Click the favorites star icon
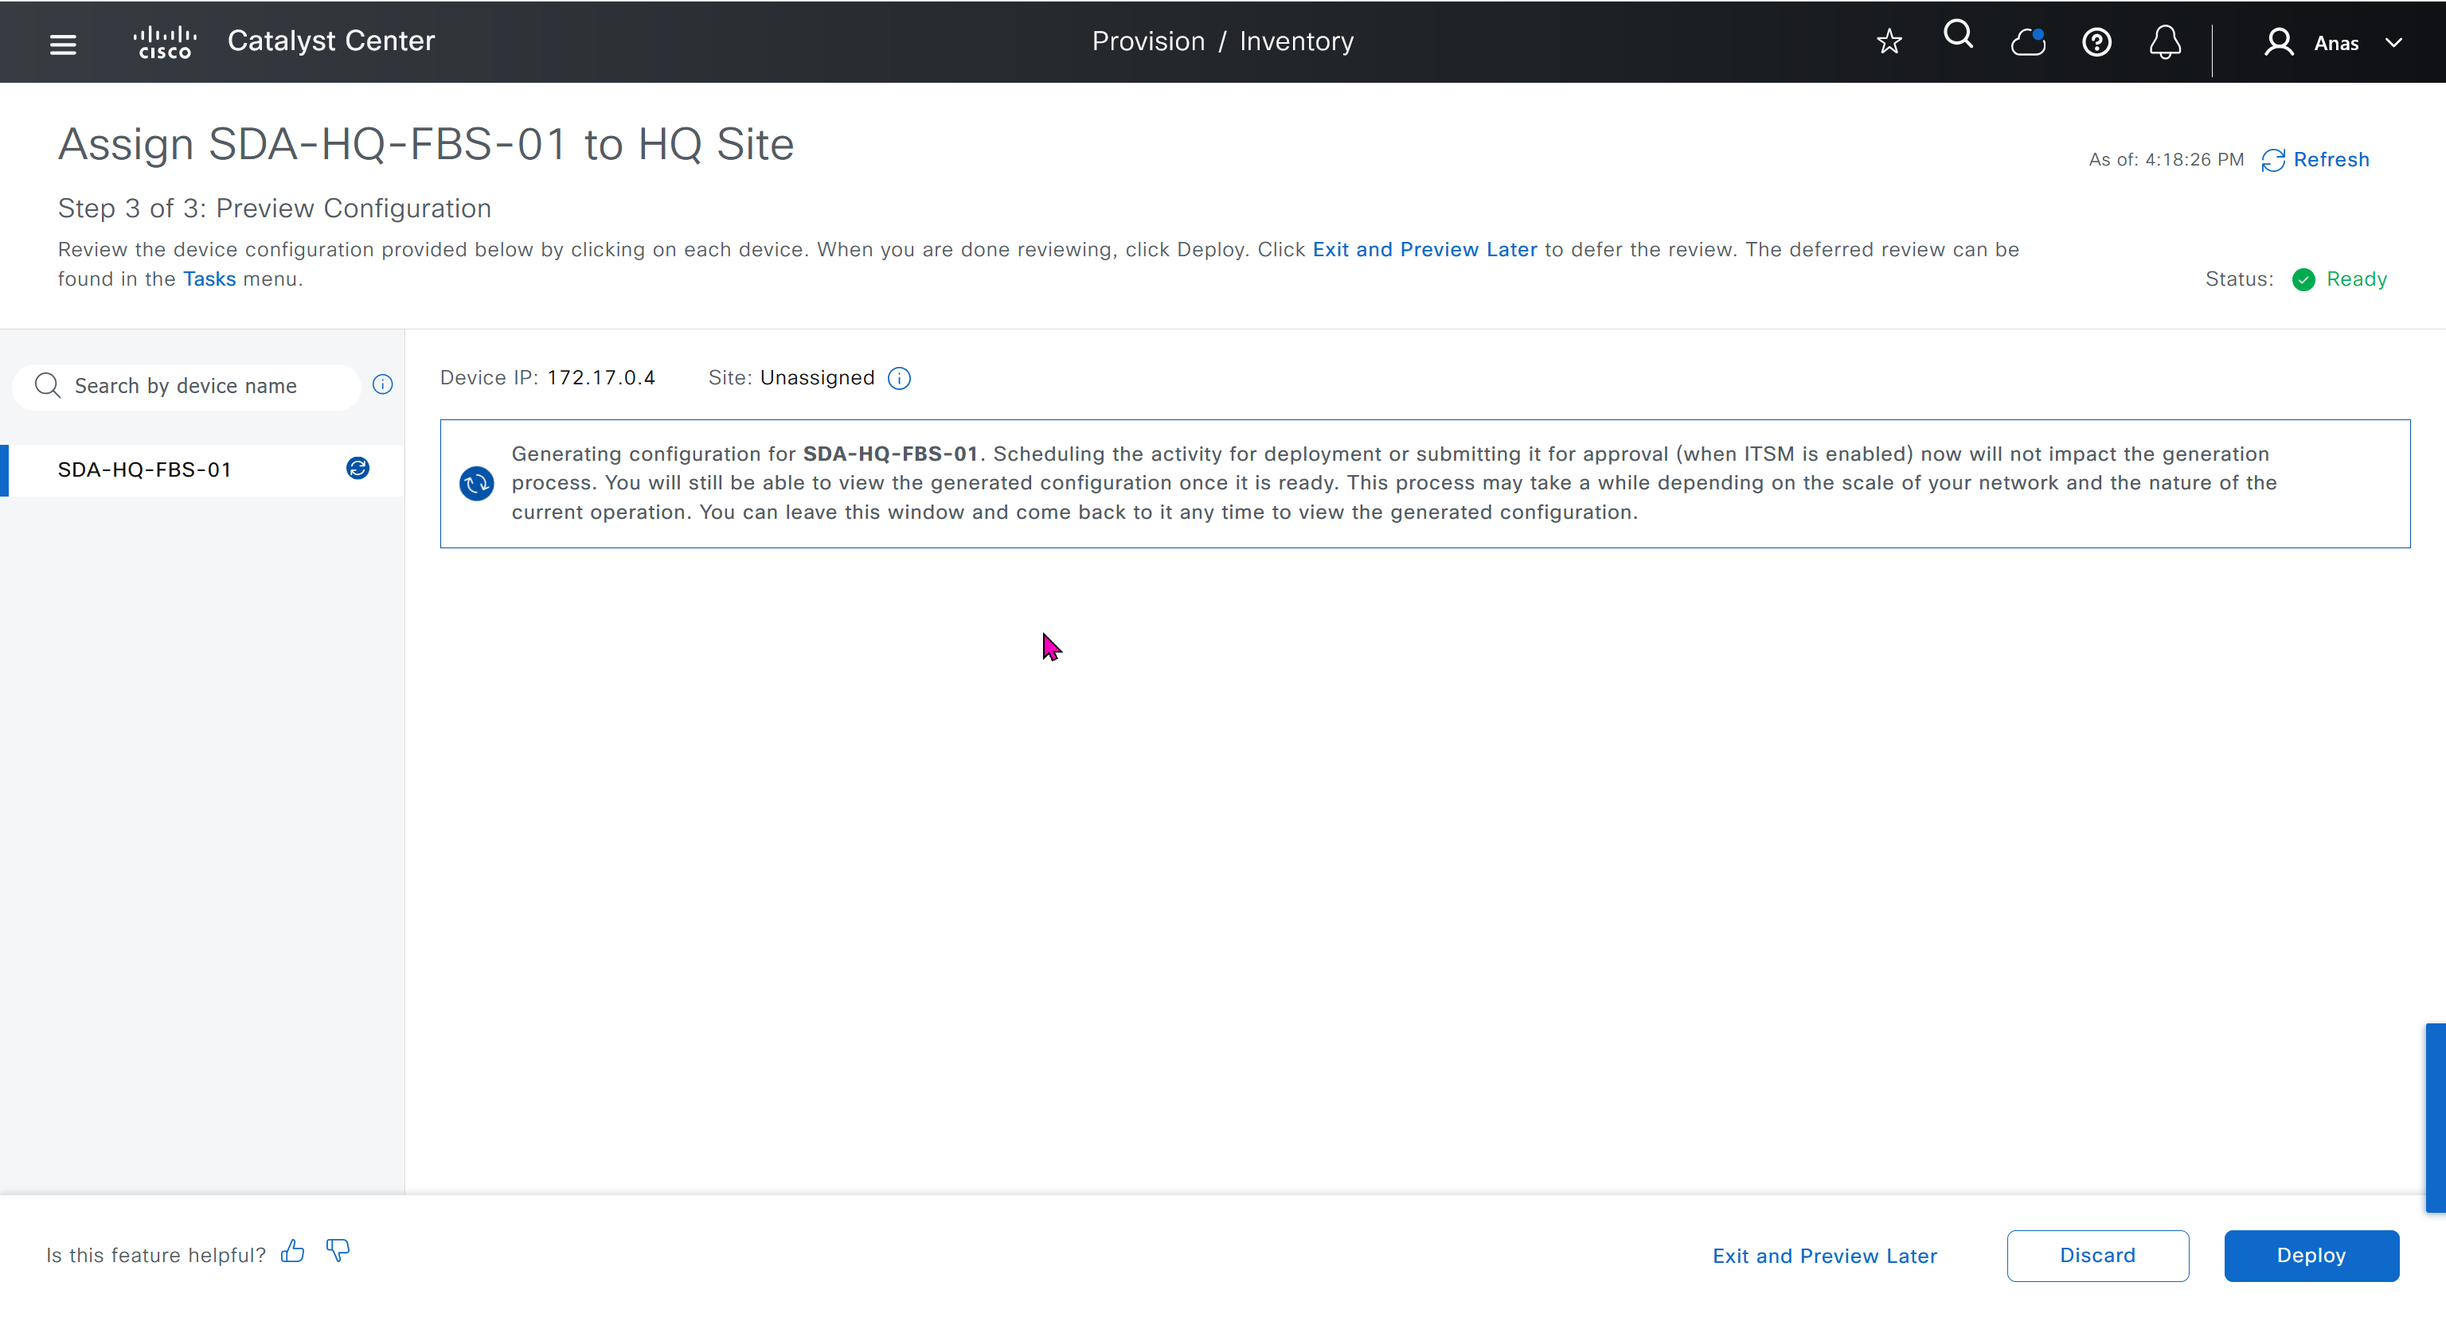This screenshot has height=1317, width=2446. pos(1889,41)
